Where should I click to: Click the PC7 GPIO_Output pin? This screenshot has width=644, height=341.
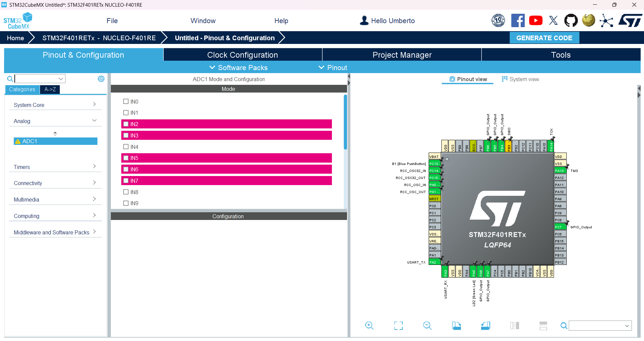(x=560, y=227)
